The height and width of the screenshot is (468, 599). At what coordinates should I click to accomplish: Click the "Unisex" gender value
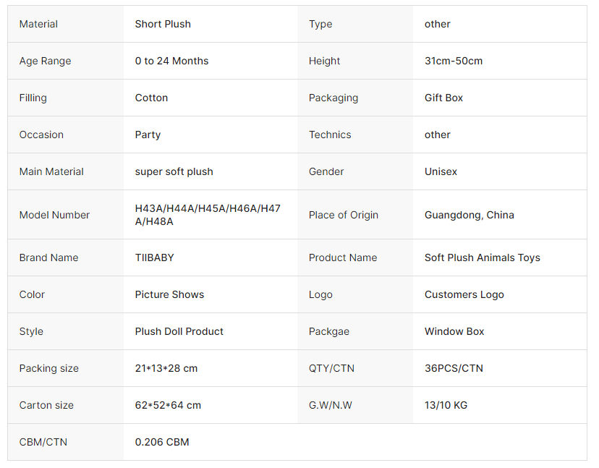pyautogui.click(x=441, y=171)
